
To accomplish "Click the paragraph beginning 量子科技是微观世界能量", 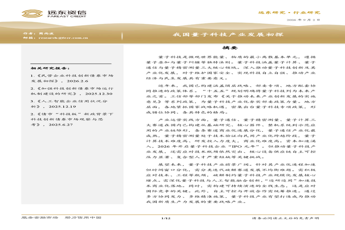I will [x=231, y=67].
